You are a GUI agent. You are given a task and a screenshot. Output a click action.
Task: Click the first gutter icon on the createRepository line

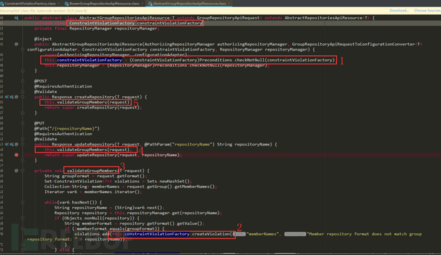pyautogui.click(x=6, y=97)
